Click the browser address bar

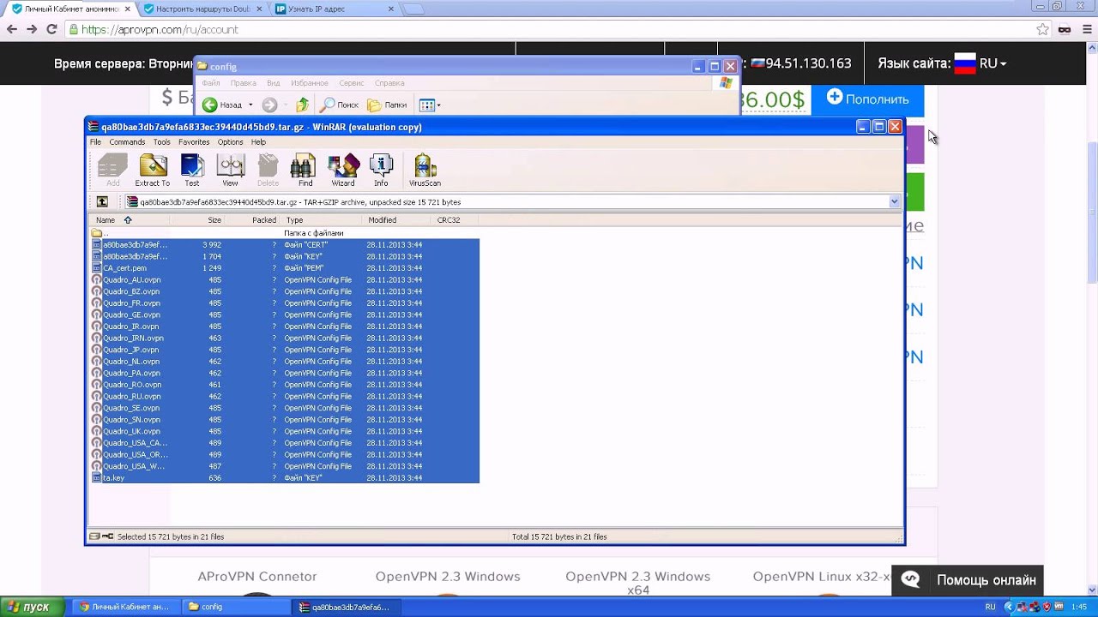(x=549, y=29)
